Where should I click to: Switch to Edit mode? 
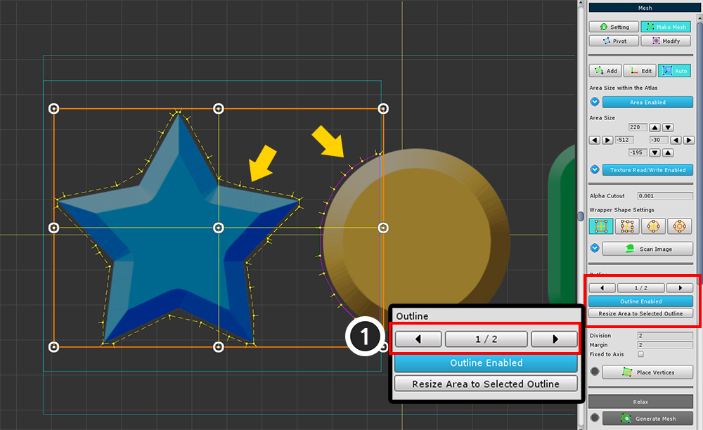pos(640,70)
